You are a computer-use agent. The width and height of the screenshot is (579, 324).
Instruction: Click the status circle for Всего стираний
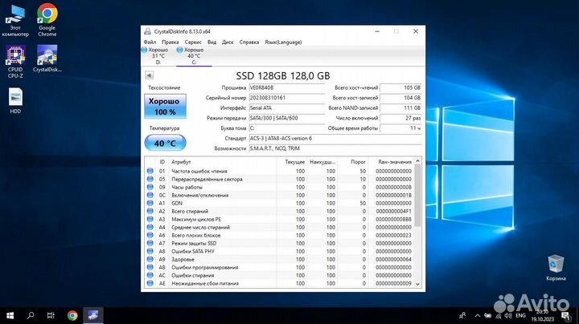[x=150, y=212]
